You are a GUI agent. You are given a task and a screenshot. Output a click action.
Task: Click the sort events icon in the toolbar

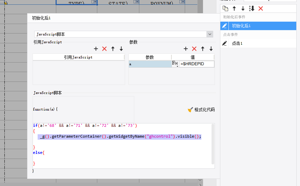(x=252, y=8)
